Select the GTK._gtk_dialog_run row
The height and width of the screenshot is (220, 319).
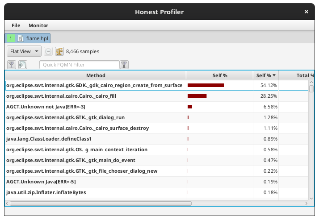click(157, 118)
